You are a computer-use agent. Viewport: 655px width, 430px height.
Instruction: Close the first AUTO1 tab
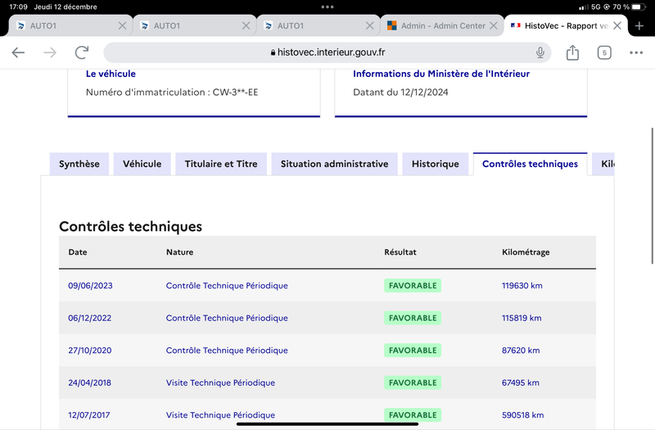click(x=122, y=26)
